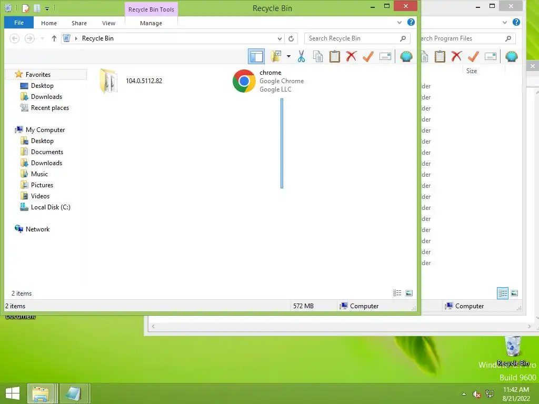Click the Properties quick access icon in title bar
The image size is (539, 404).
click(x=25, y=8)
